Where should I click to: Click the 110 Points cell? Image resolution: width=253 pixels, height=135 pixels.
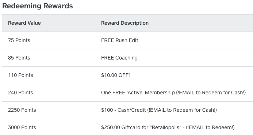click(x=20, y=75)
